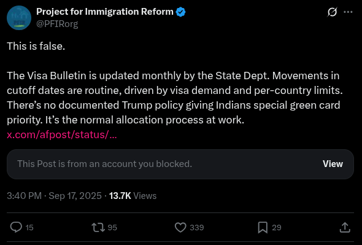Bookmark this post with the bookmark icon

(x=263, y=227)
